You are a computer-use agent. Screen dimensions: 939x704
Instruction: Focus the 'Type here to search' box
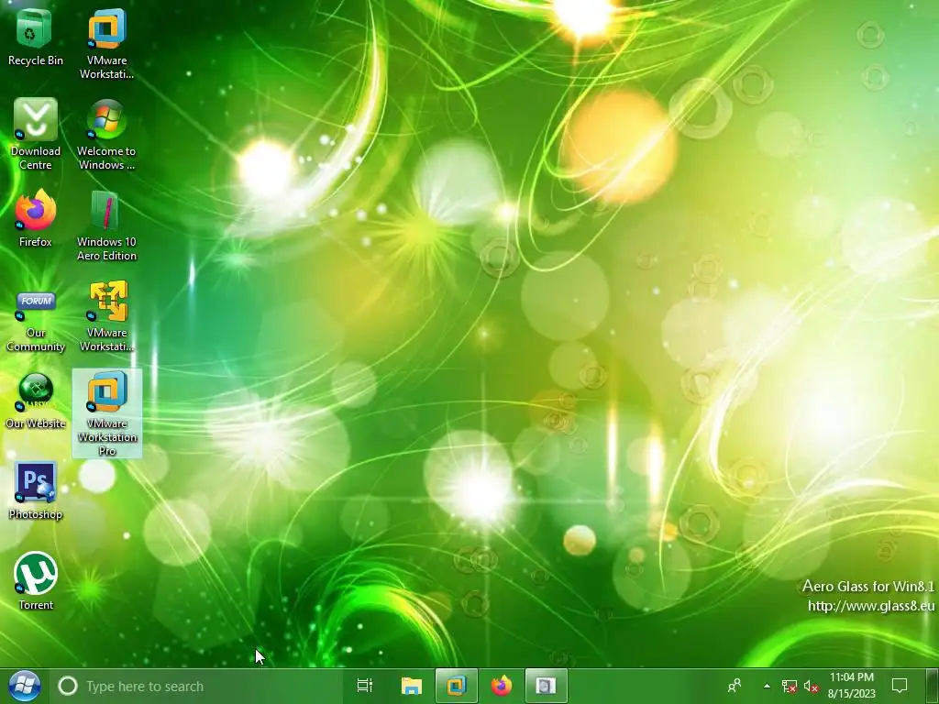tap(196, 686)
